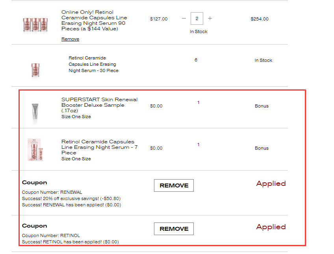Open the SUPERSTART Booster sample tube thumbnail
The height and width of the screenshot is (254, 334).
(x=35, y=113)
